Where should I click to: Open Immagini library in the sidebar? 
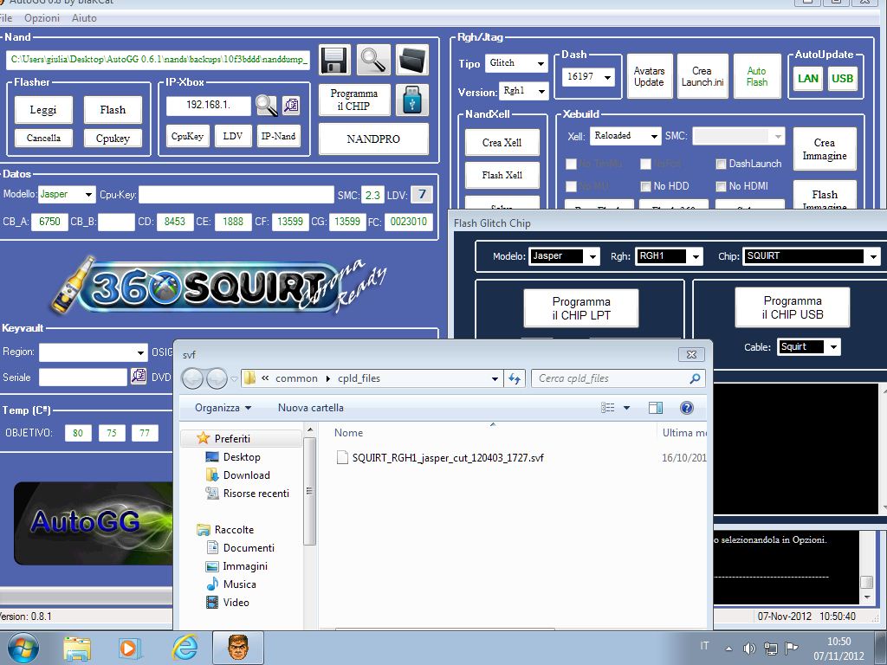(x=237, y=566)
